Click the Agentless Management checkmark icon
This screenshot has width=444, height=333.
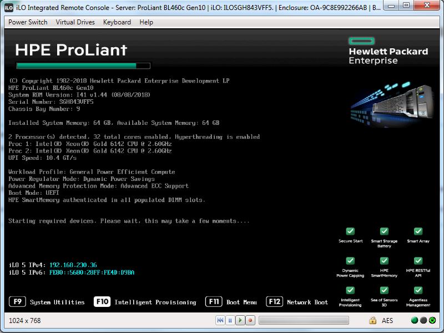(x=418, y=290)
